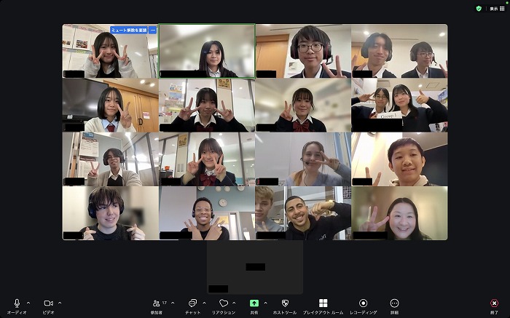Click the green share screen icon

(254, 303)
